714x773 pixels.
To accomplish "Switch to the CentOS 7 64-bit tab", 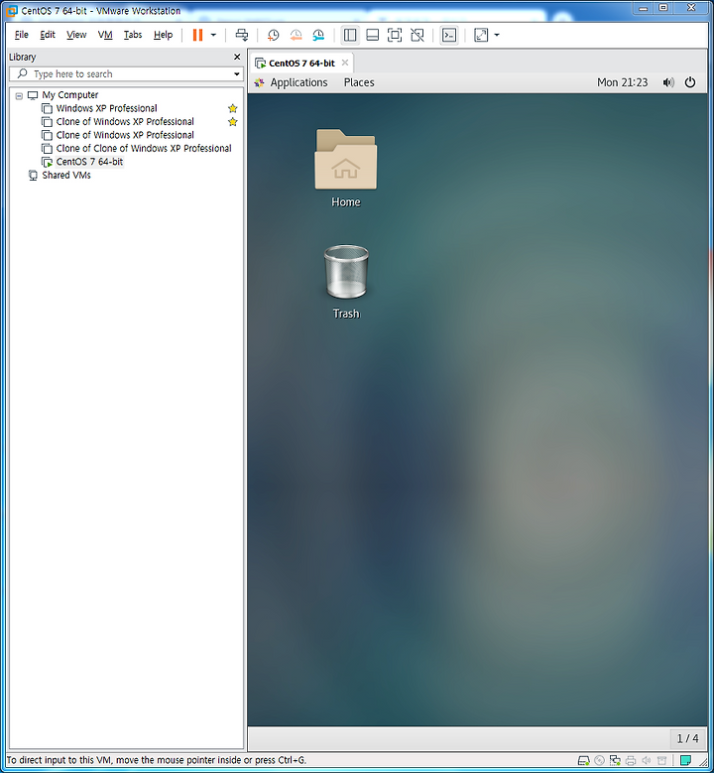I will pyautogui.click(x=301, y=64).
